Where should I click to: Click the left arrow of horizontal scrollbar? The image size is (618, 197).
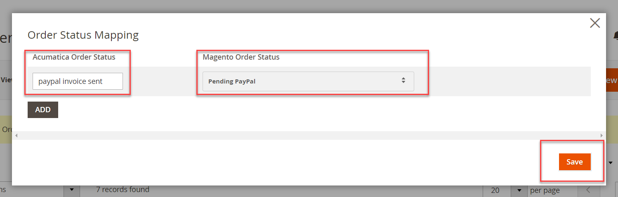[16, 135]
